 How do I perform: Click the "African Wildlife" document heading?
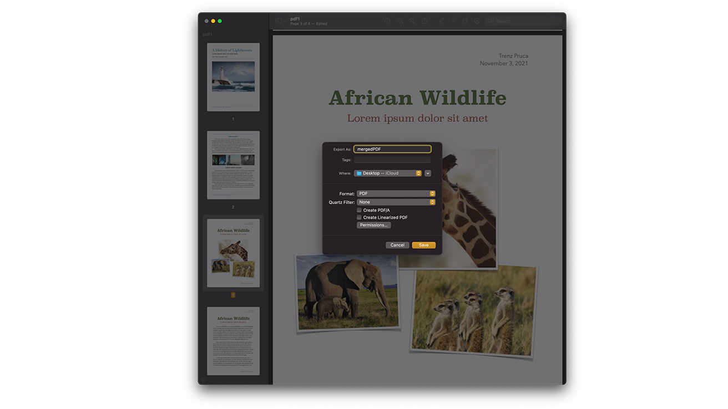point(417,98)
